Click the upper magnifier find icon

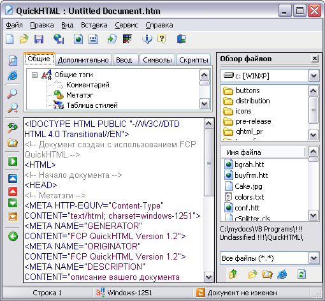pos(12,94)
